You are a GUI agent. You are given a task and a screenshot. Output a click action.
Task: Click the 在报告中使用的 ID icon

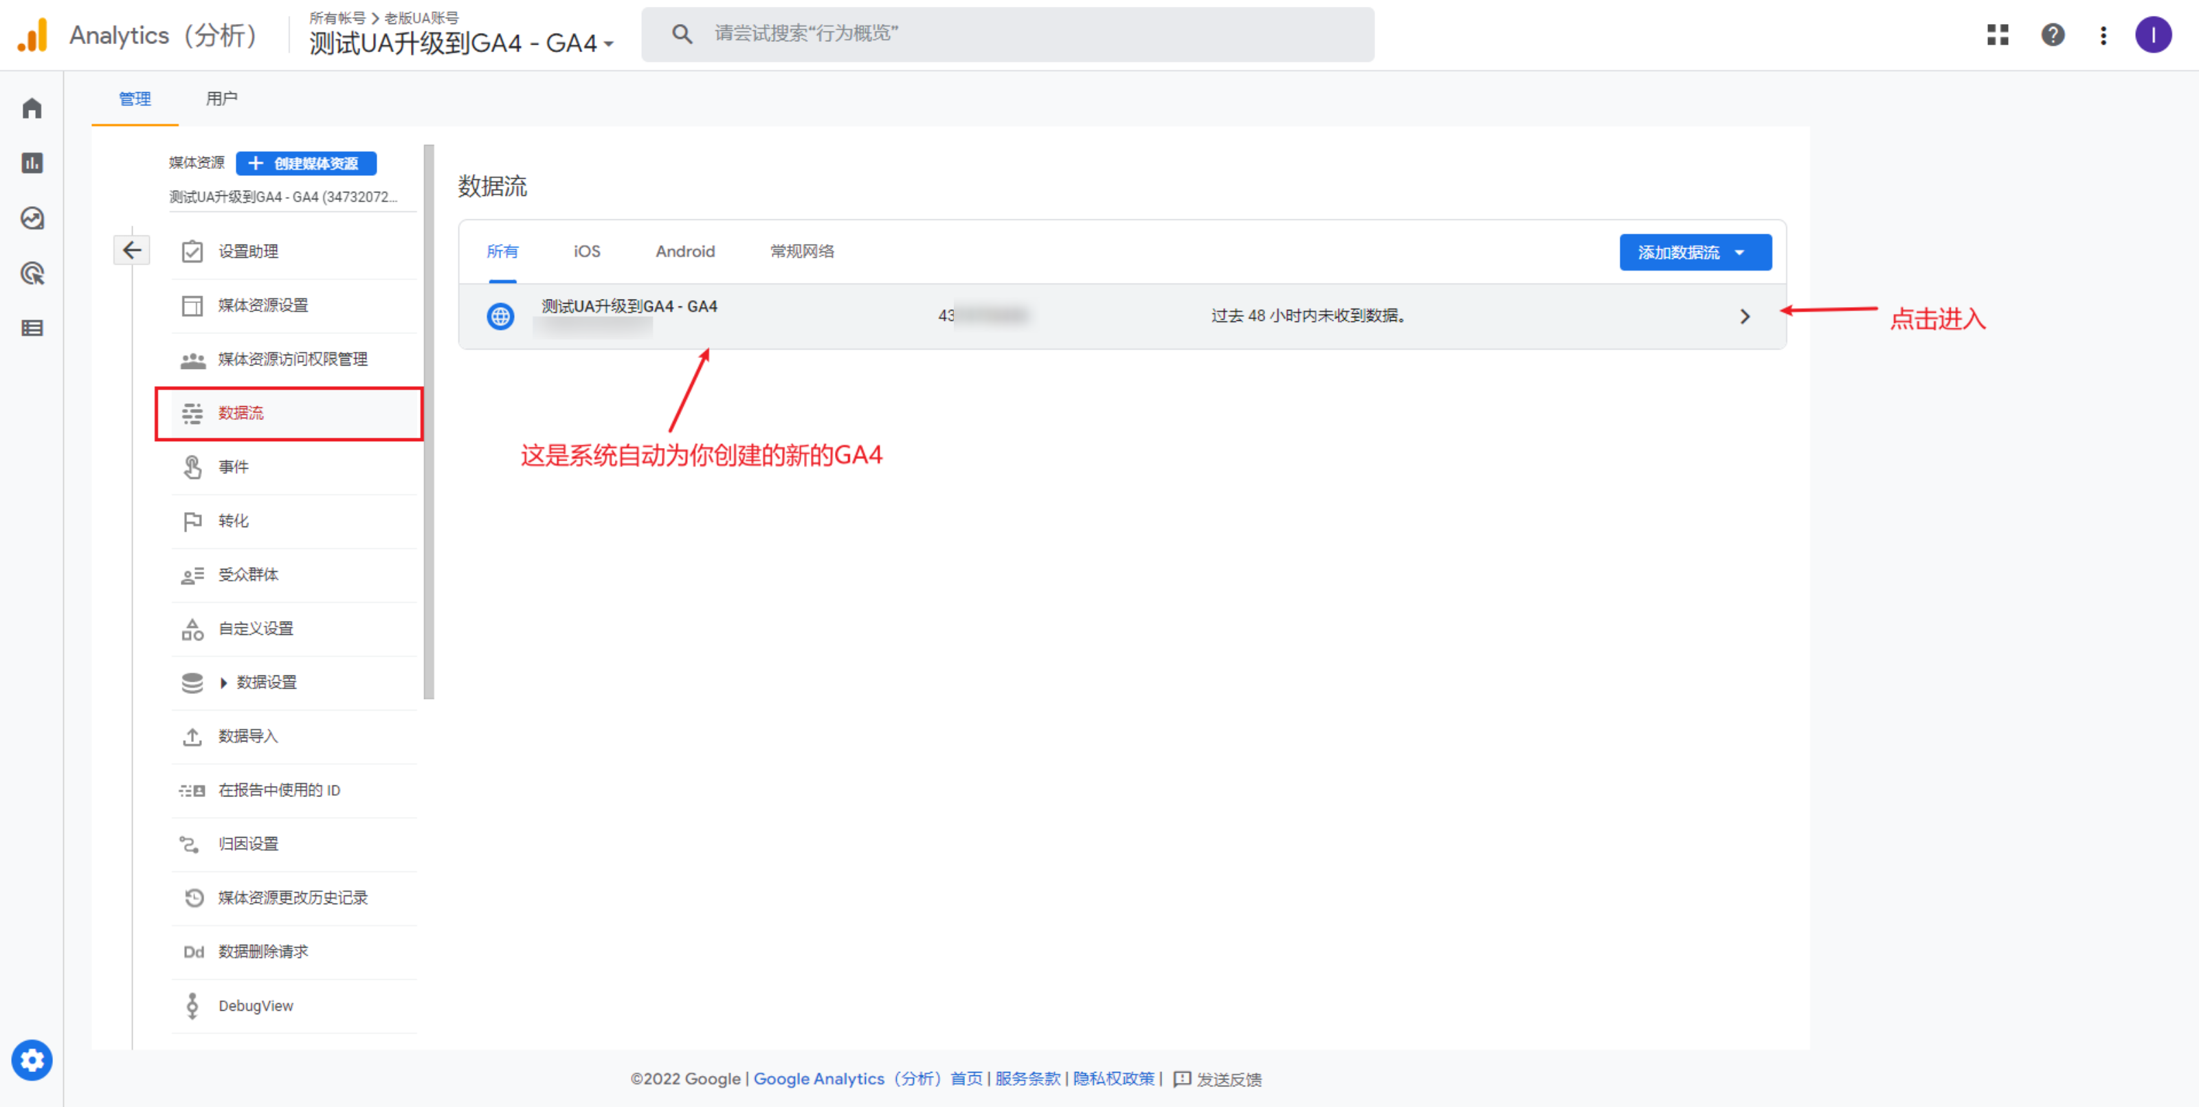192,790
